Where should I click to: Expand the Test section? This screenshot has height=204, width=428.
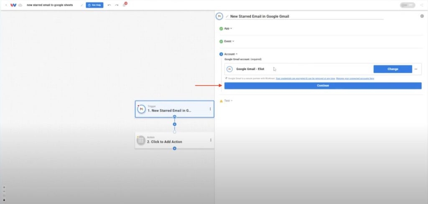(x=229, y=101)
